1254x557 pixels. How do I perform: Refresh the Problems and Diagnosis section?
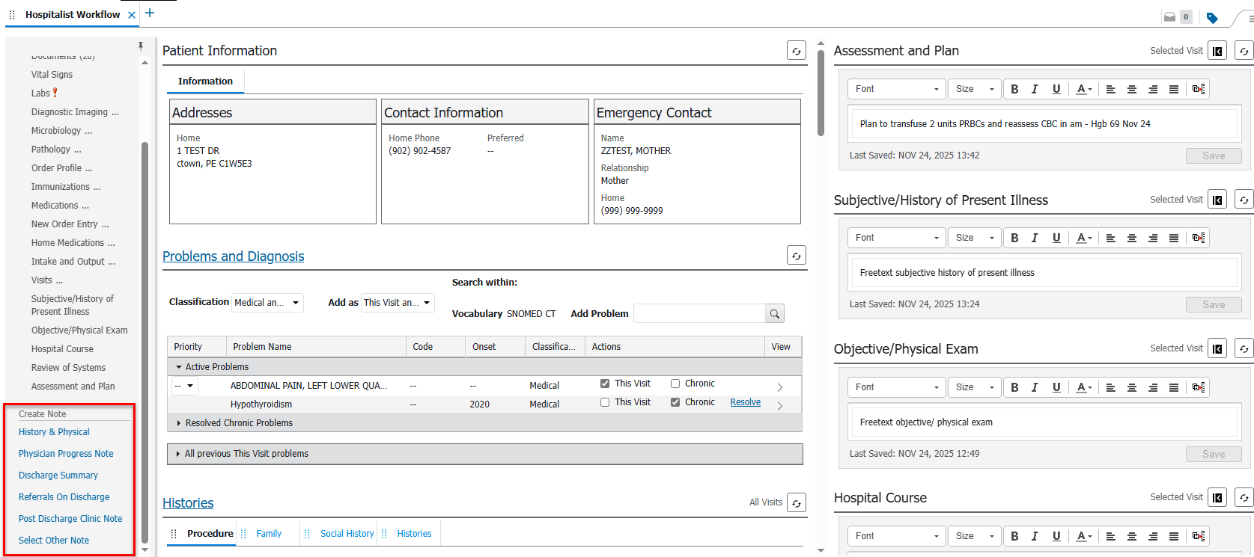pyautogui.click(x=796, y=256)
